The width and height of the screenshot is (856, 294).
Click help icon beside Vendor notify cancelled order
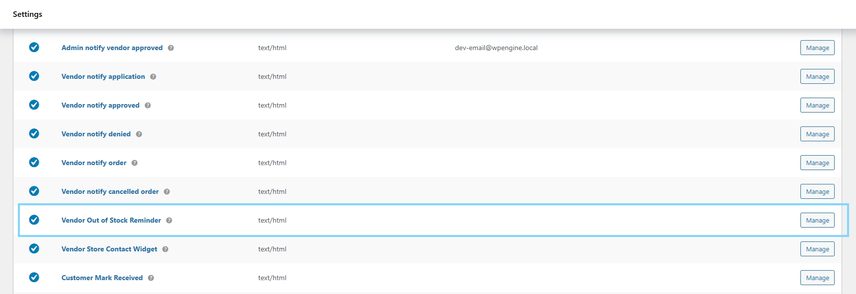coord(167,192)
